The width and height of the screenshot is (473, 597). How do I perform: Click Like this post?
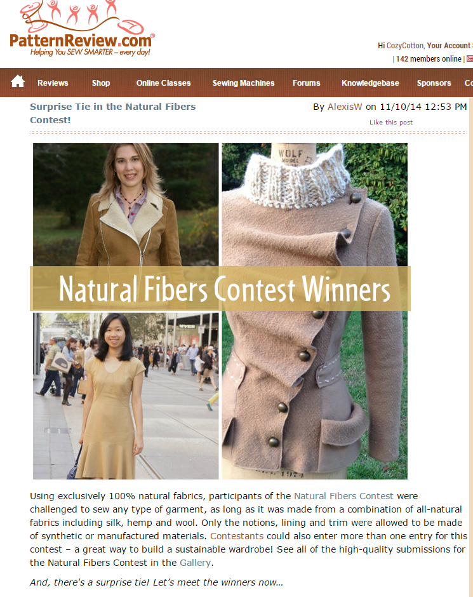[x=391, y=122]
